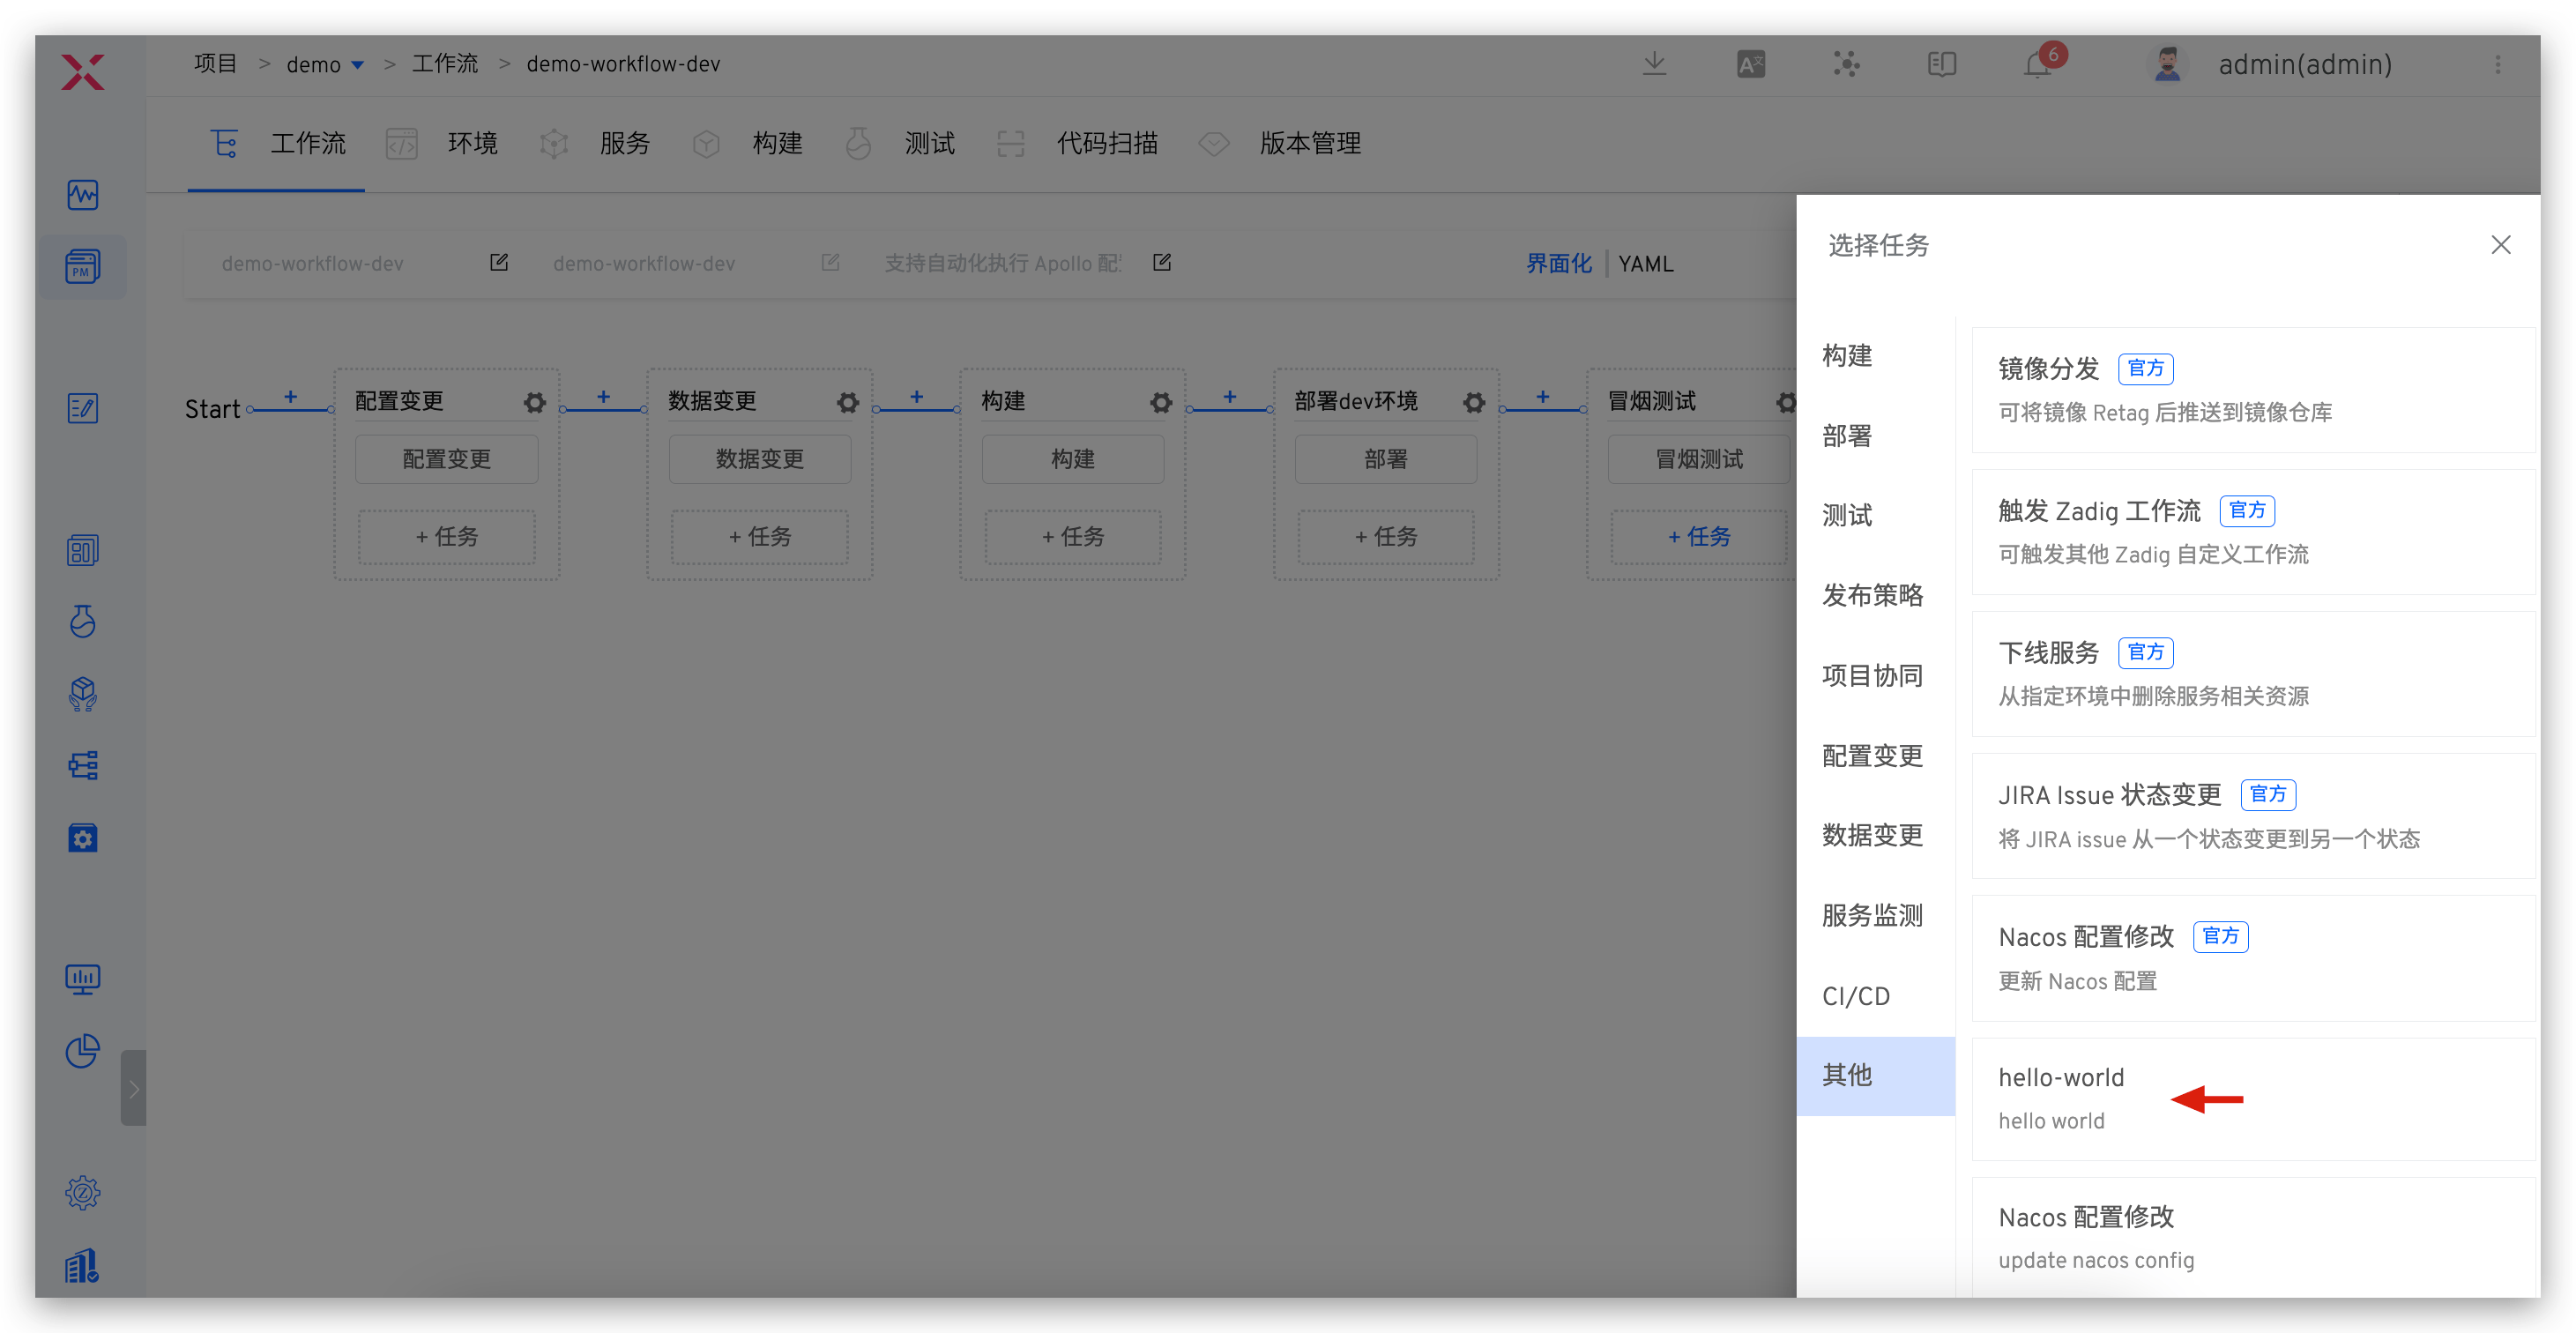Add task under 冒烟测试 stage
Image resolution: width=2576 pixels, height=1333 pixels.
pyautogui.click(x=1698, y=537)
